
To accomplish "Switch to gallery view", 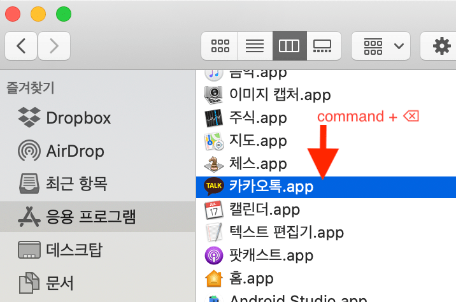I will 324,46.
